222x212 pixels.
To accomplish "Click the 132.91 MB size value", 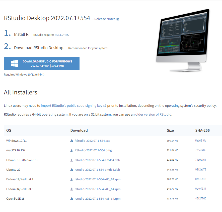I will pos(172,160).
